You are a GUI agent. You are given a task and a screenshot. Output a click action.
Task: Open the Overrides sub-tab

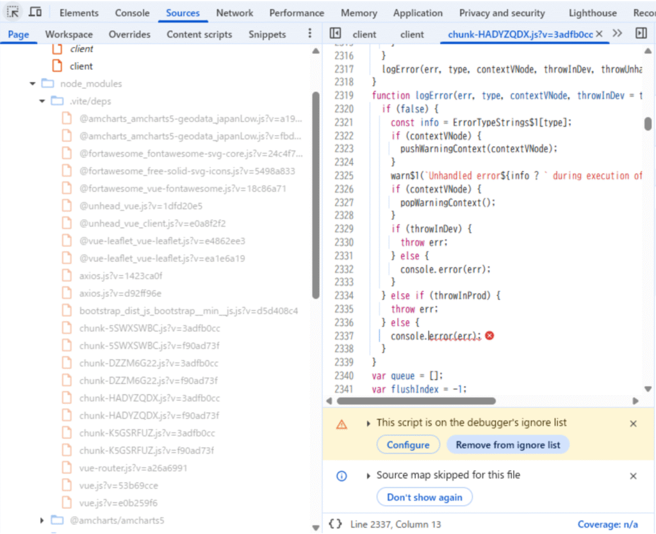point(129,35)
